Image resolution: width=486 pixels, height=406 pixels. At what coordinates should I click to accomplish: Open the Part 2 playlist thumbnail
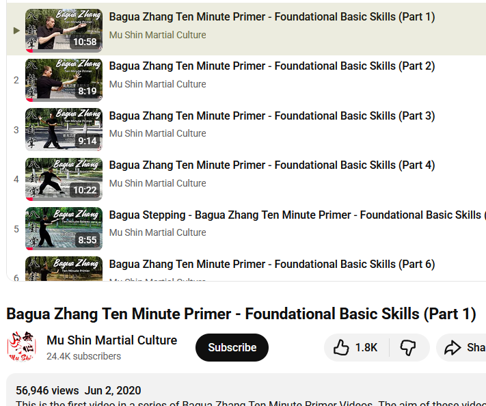click(x=64, y=80)
